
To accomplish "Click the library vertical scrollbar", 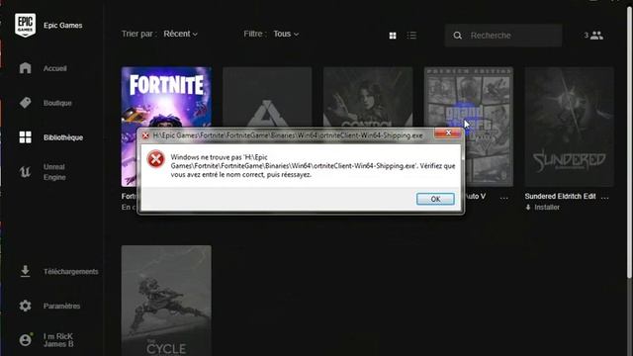I will (629, 141).
